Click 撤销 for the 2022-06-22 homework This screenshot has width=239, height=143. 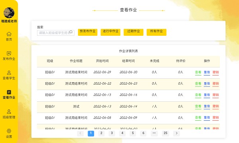[215, 84]
